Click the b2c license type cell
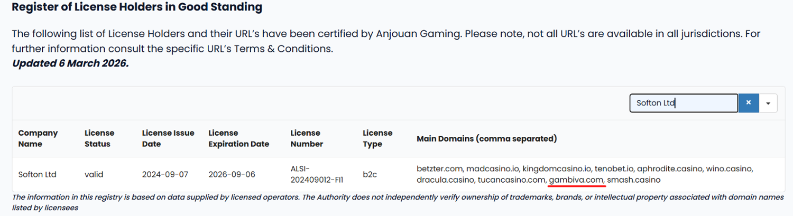The image size is (793, 216). click(x=370, y=174)
